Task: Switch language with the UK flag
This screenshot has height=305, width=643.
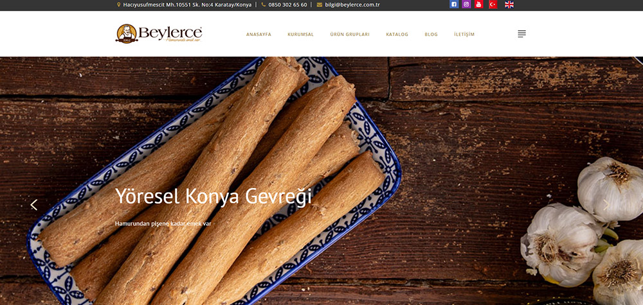Action: coord(509,4)
